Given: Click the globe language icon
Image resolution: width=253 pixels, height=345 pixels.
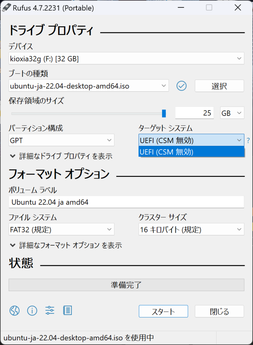Looking at the screenshot, I should tap(14, 310).
